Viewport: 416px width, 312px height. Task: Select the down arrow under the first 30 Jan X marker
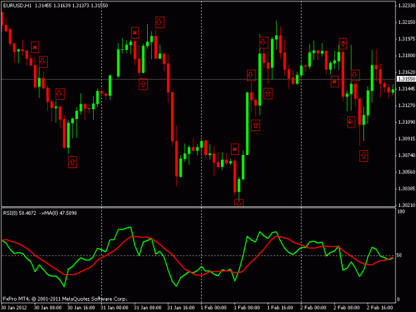coord(43,62)
